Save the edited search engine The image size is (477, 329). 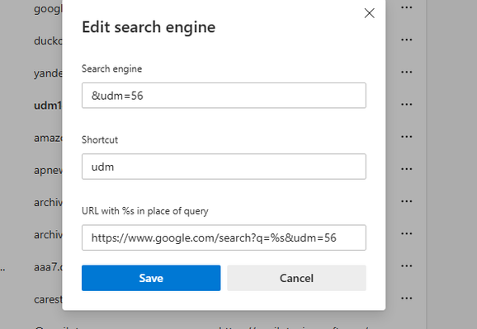tap(151, 278)
